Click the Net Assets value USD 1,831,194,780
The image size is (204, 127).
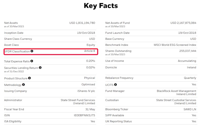[82, 23]
